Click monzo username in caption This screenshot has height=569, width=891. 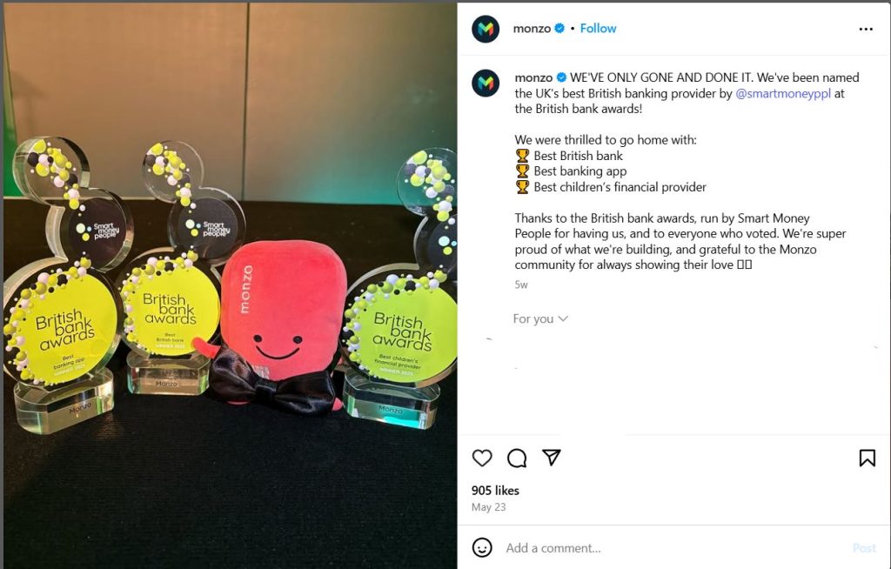533,78
